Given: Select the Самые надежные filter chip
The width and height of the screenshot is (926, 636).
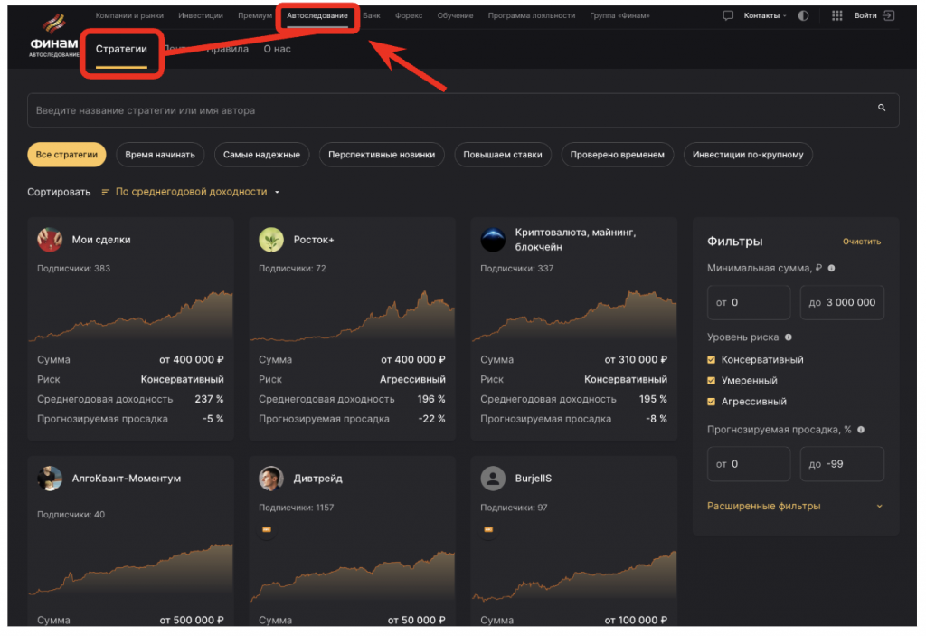Looking at the screenshot, I should point(261,155).
